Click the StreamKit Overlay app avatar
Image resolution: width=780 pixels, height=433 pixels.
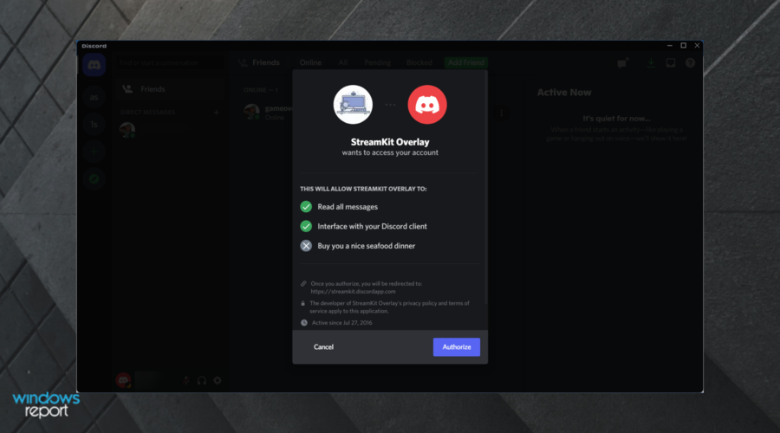pyautogui.click(x=353, y=105)
